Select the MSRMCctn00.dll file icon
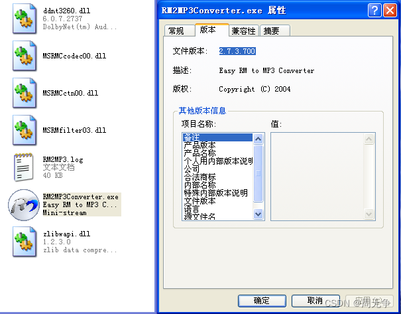This screenshot has height=314, width=401. (x=25, y=93)
